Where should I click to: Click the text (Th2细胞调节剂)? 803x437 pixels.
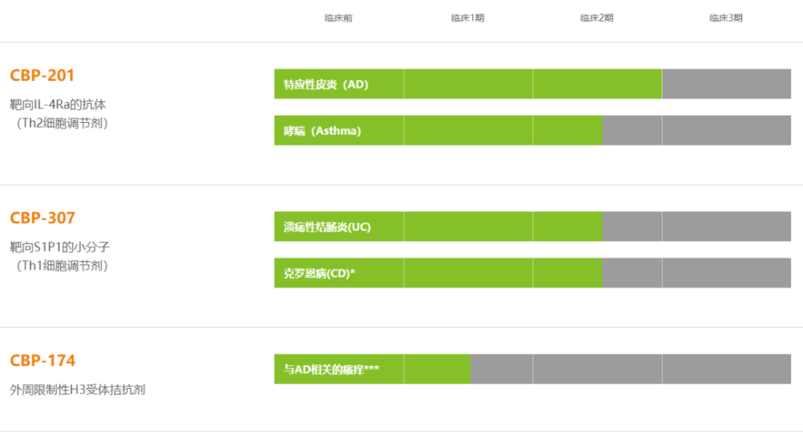coord(62,124)
